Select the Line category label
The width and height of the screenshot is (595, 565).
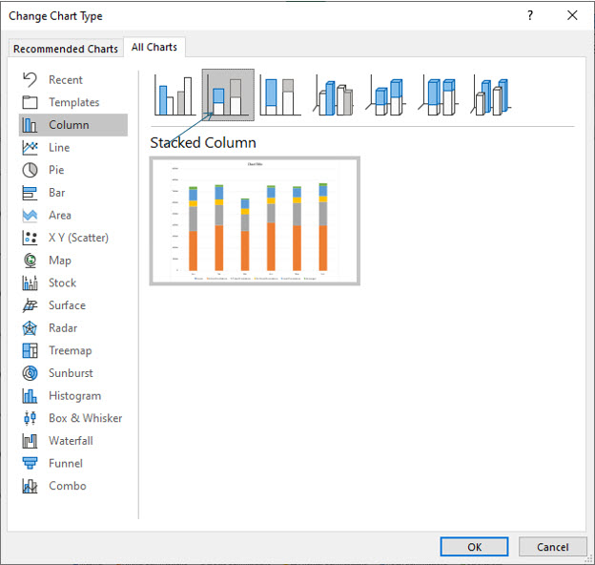pos(59,147)
